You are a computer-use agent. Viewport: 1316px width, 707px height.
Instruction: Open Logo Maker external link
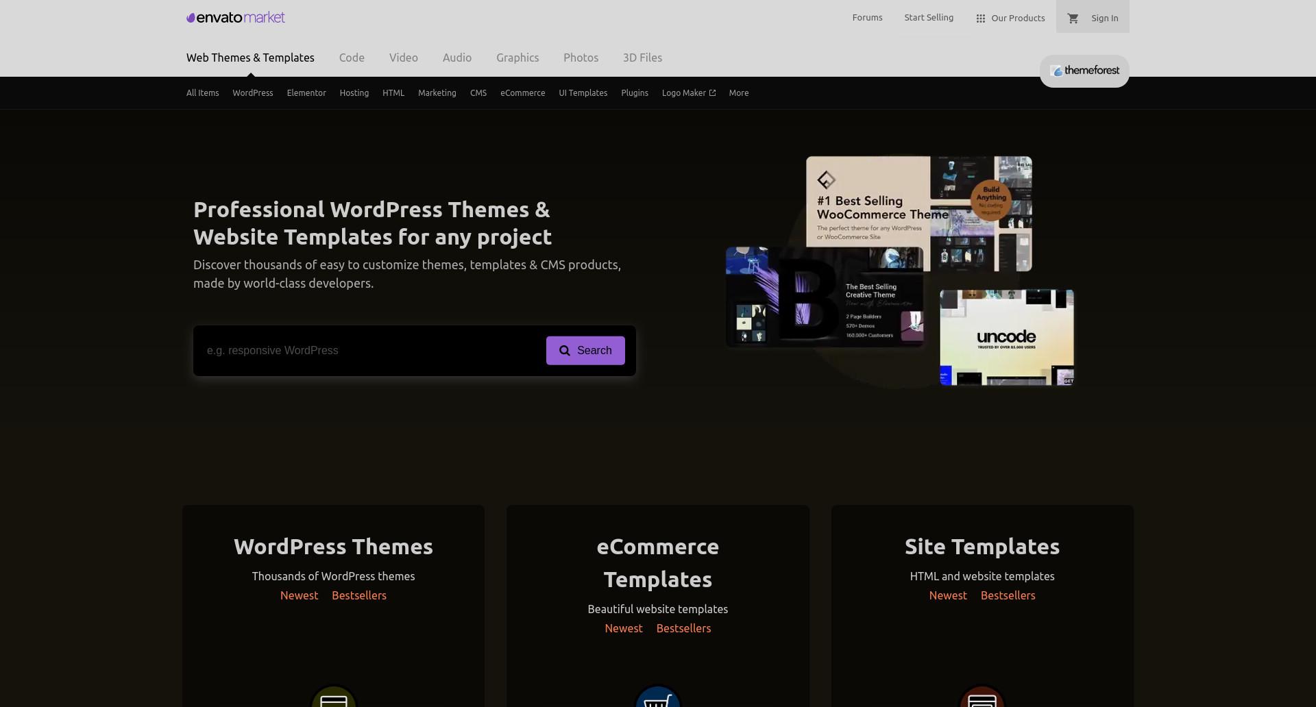689,93
